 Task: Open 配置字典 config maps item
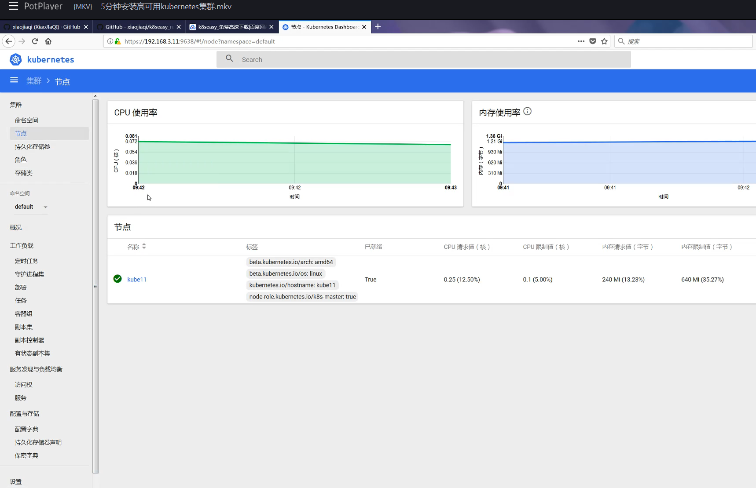[x=26, y=429]
